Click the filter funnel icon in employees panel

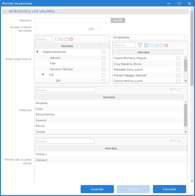tap(140, 45)
